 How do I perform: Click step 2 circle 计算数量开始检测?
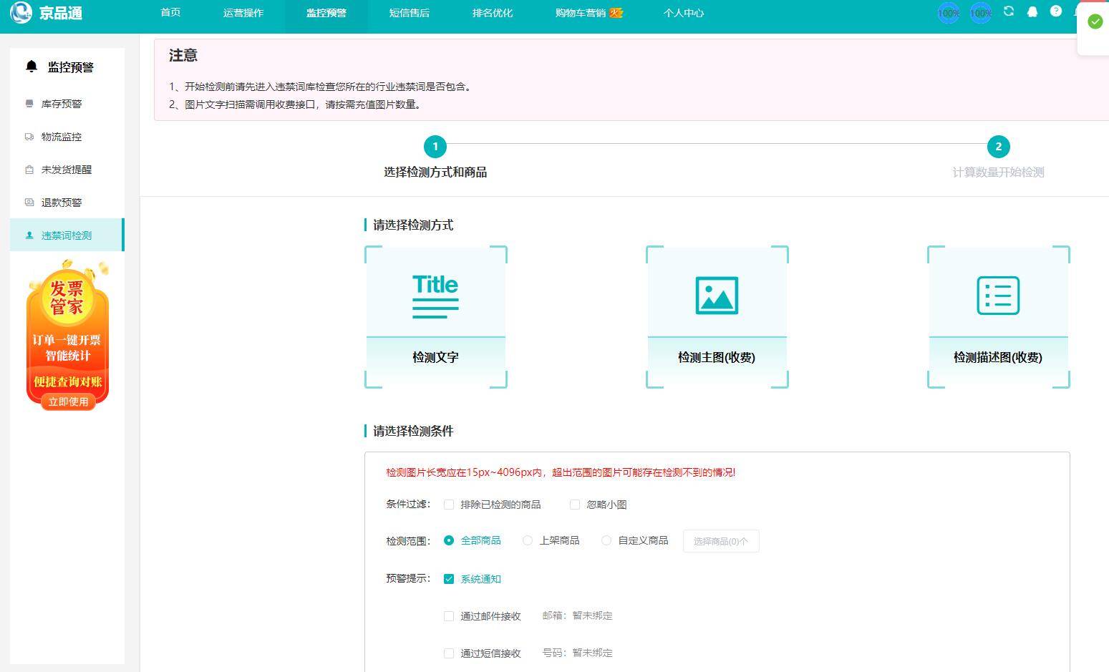(x=998, y=147)
